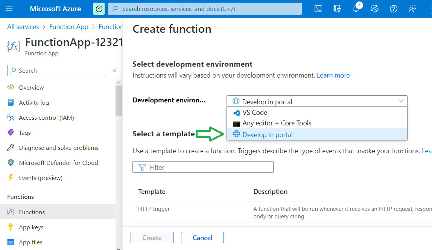
Task: Click the App keys key icon
Action: point(11,227)
